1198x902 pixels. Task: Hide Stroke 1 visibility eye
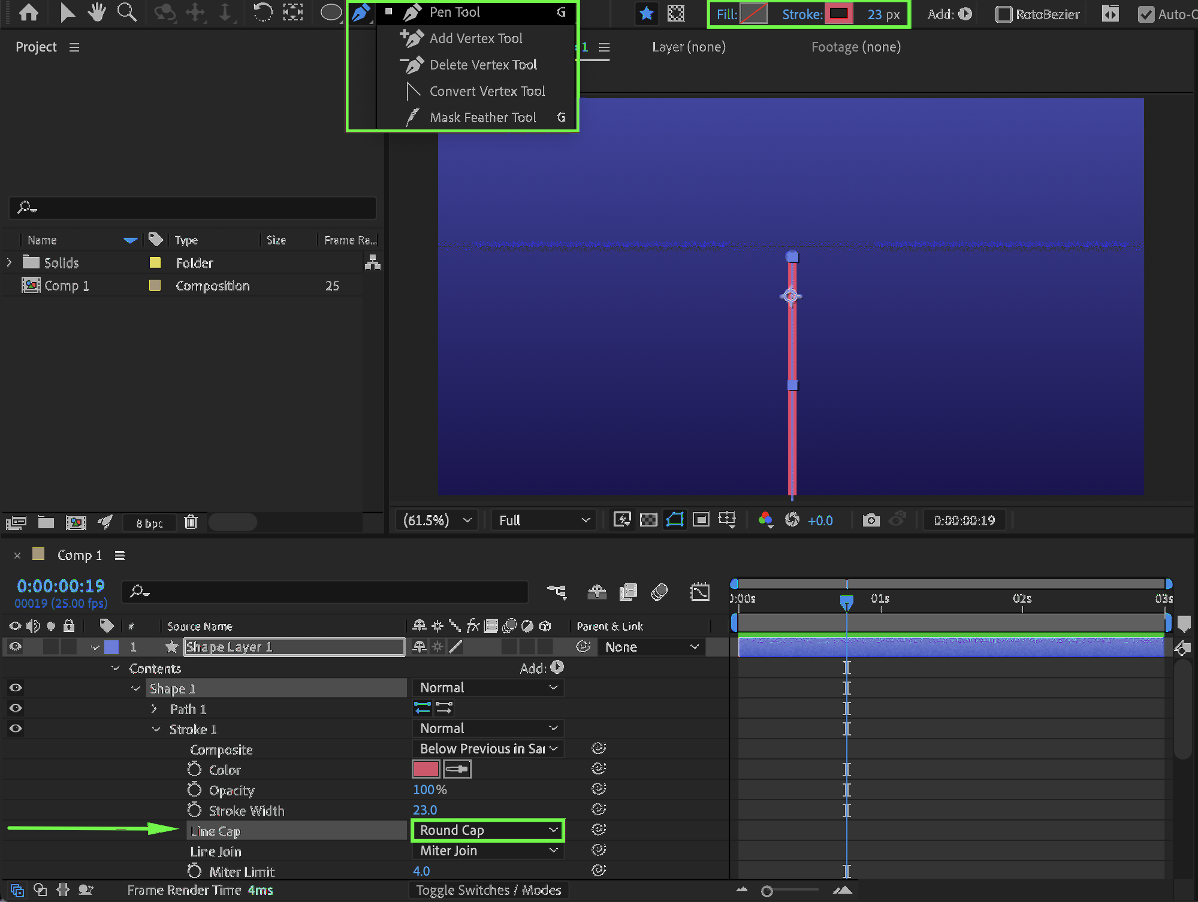[16, 728]
